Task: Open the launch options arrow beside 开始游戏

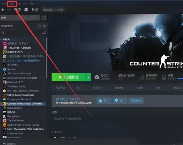Action: click(x=89, y=77)
